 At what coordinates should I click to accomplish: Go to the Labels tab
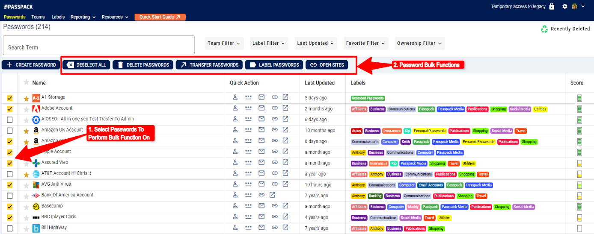pos(58,17)
